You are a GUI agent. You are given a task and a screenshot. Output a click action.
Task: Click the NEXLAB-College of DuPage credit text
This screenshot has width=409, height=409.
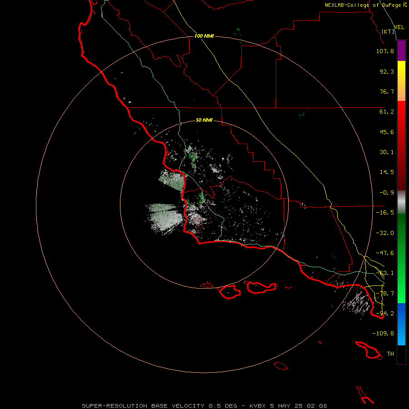pyautogui.click(x=365, y=5)
